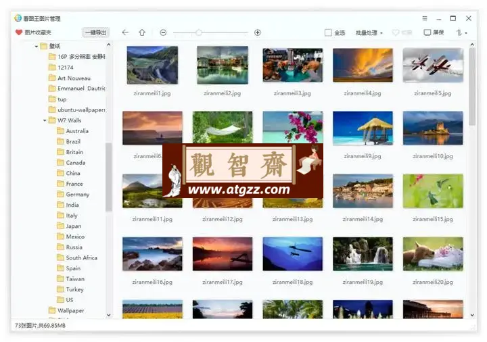The width and height of the screenshot is (487, 342).
Task: Select the South Africa folder
Action: coord(77,258)
